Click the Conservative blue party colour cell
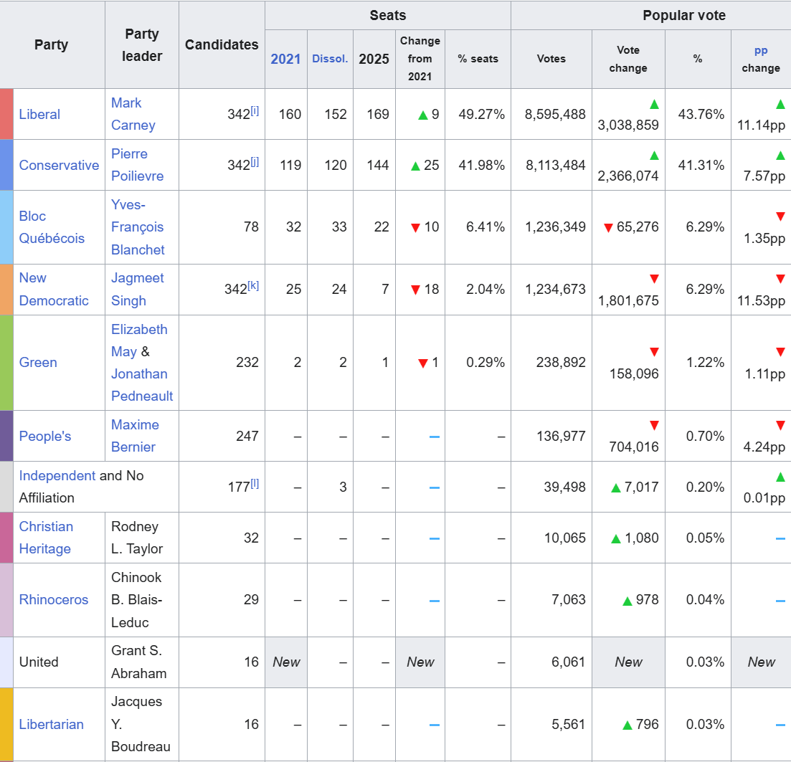This screenshot has height=762, width=791. pos(6,165)
